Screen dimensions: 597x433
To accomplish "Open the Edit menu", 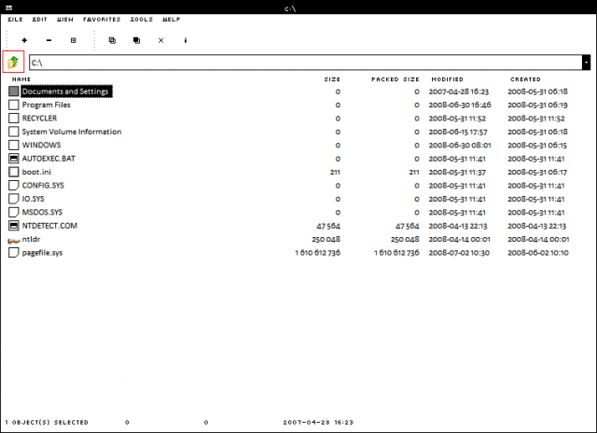I will (x=39, y=20).
